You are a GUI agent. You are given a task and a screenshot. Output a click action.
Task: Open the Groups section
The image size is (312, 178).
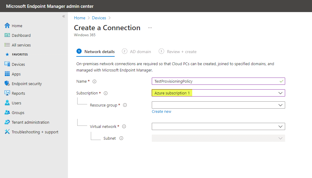[17, 112]
